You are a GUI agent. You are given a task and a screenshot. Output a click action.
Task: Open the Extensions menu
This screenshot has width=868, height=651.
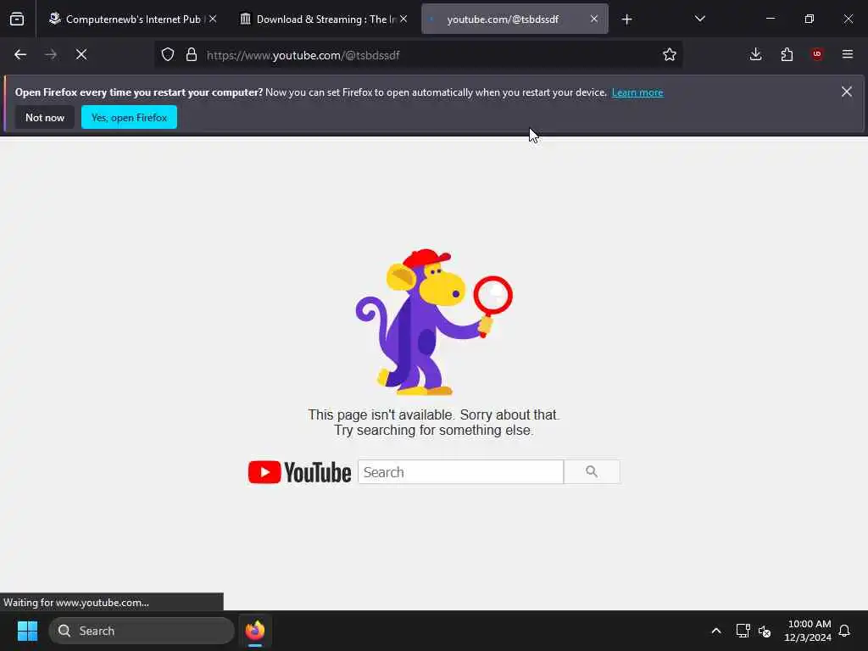787,54
